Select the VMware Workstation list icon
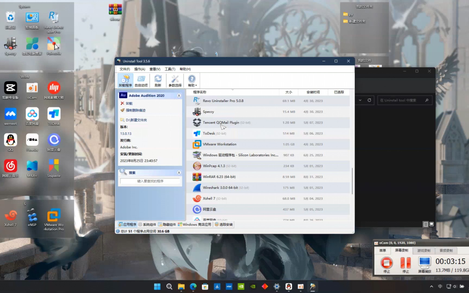Image resolution: width=469 pixels, height=293 pixels. click(197, 144)
